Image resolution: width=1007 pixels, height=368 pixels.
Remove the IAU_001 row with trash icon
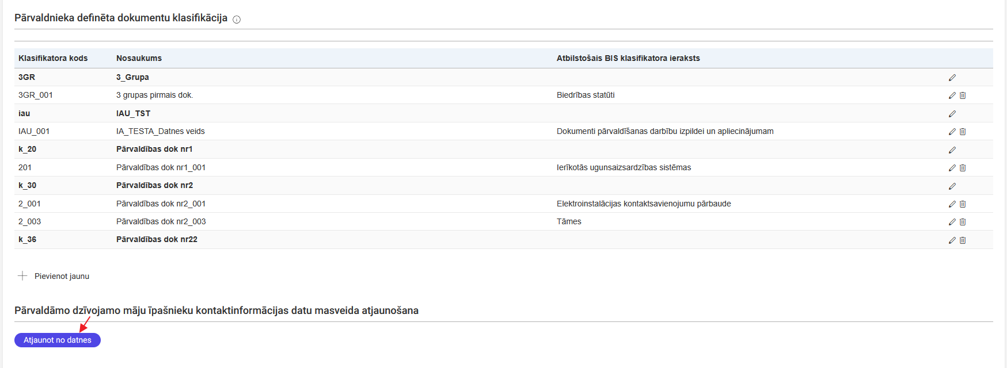click(x=963, y=132)
